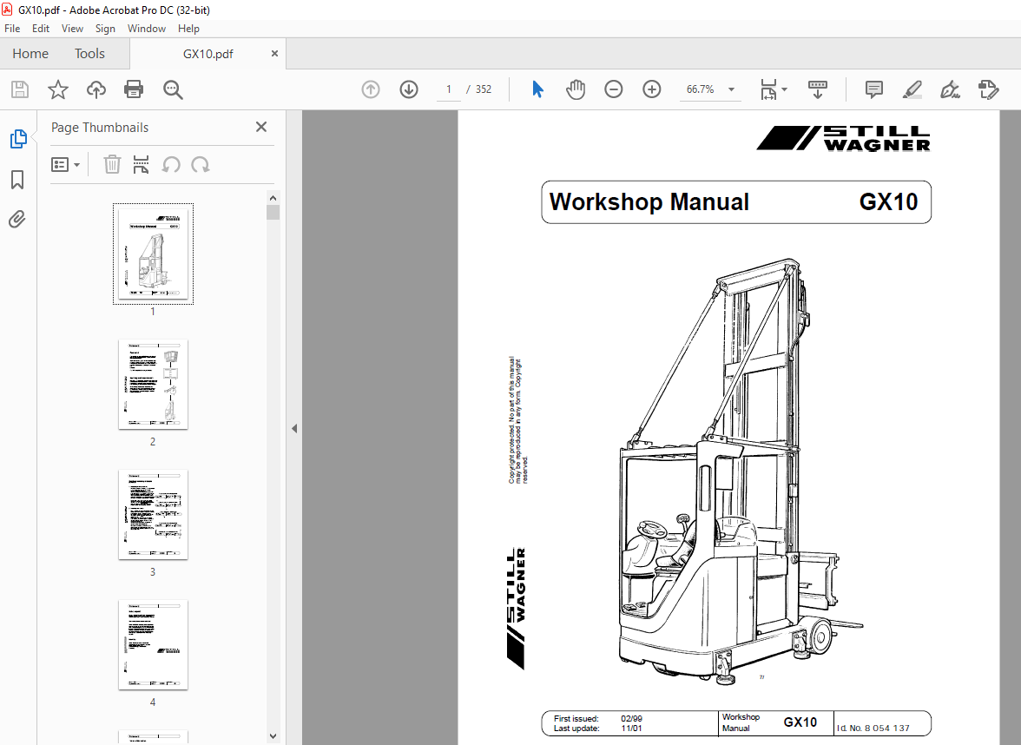Viewport: 1021px width, 745px height.
Task: Add file to starred favorites
Action: pos(58,89)
